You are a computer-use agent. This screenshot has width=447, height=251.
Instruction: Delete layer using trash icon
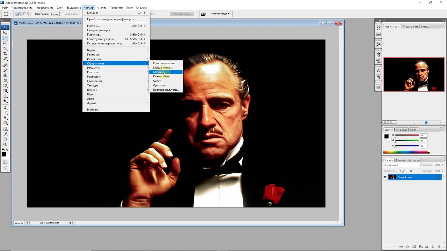tap(439, 246)
